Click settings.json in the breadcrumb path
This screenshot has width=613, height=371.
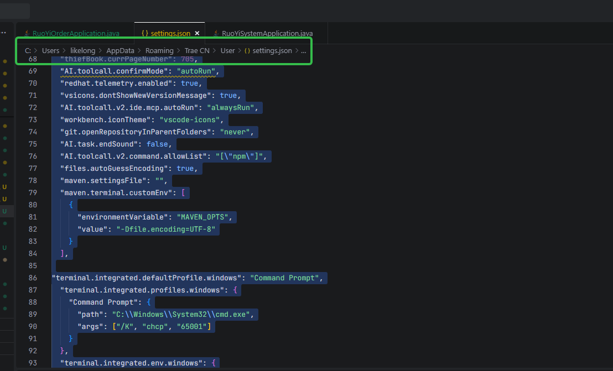pyautogui.click(x=272, y=51)
